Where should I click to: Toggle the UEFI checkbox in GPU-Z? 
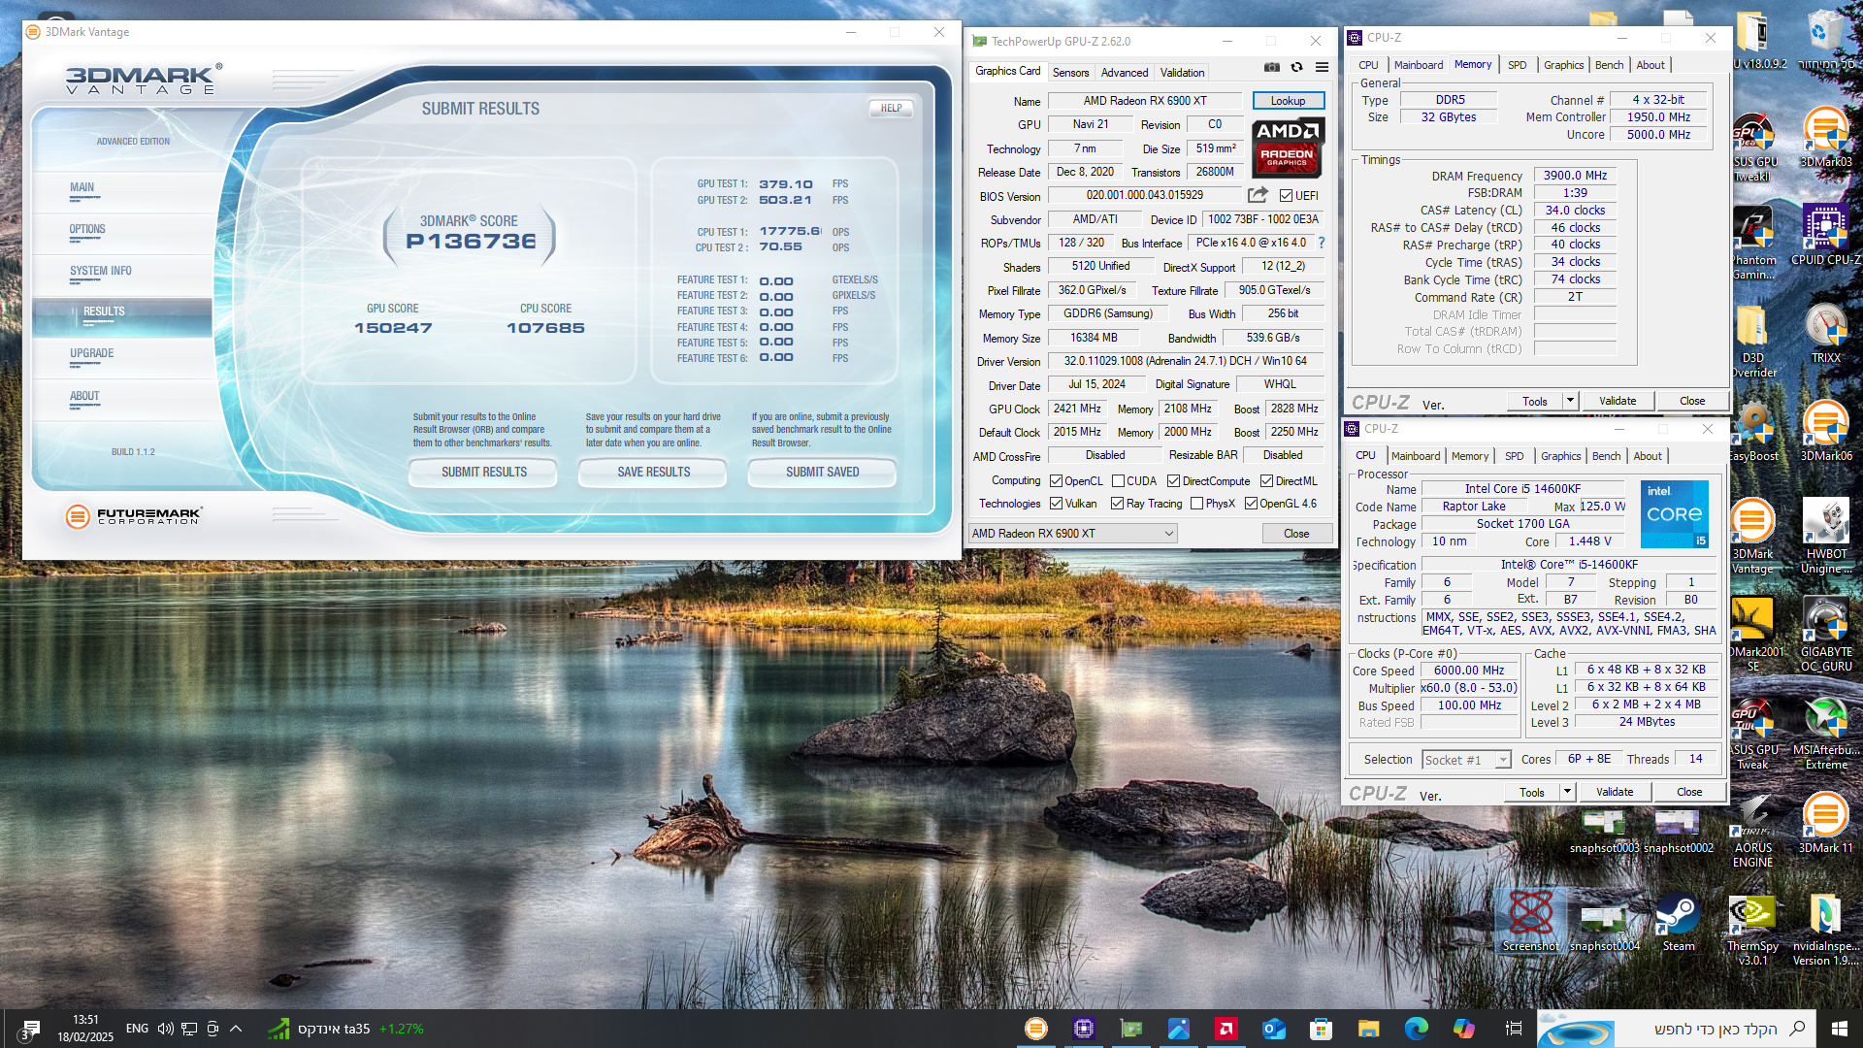pyautogui.click(x=1286, y=196)
